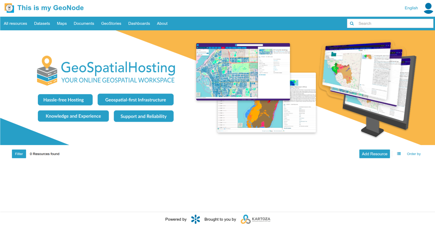Open the Add Resource menu
The image size is (435, 226).
374,154
